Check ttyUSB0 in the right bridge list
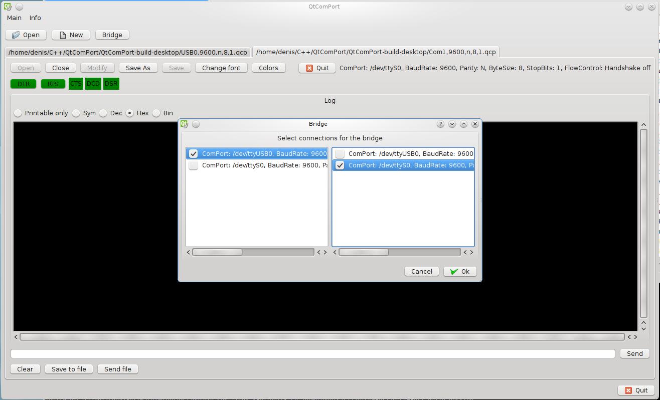 point(340,154)
